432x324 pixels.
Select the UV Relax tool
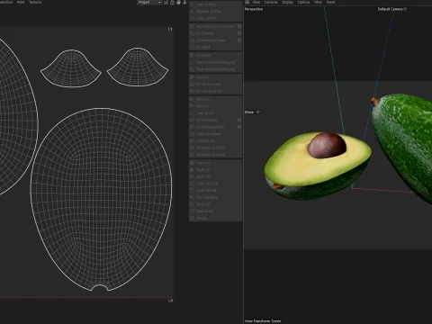point(215,56)
